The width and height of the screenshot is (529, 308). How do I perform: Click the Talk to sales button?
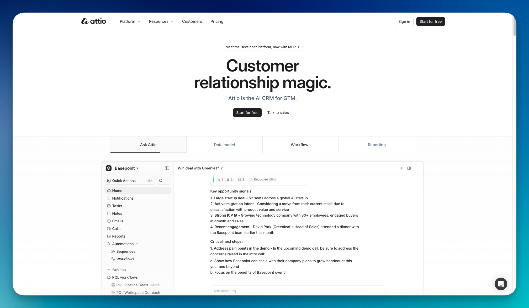[x=278, y=113]
